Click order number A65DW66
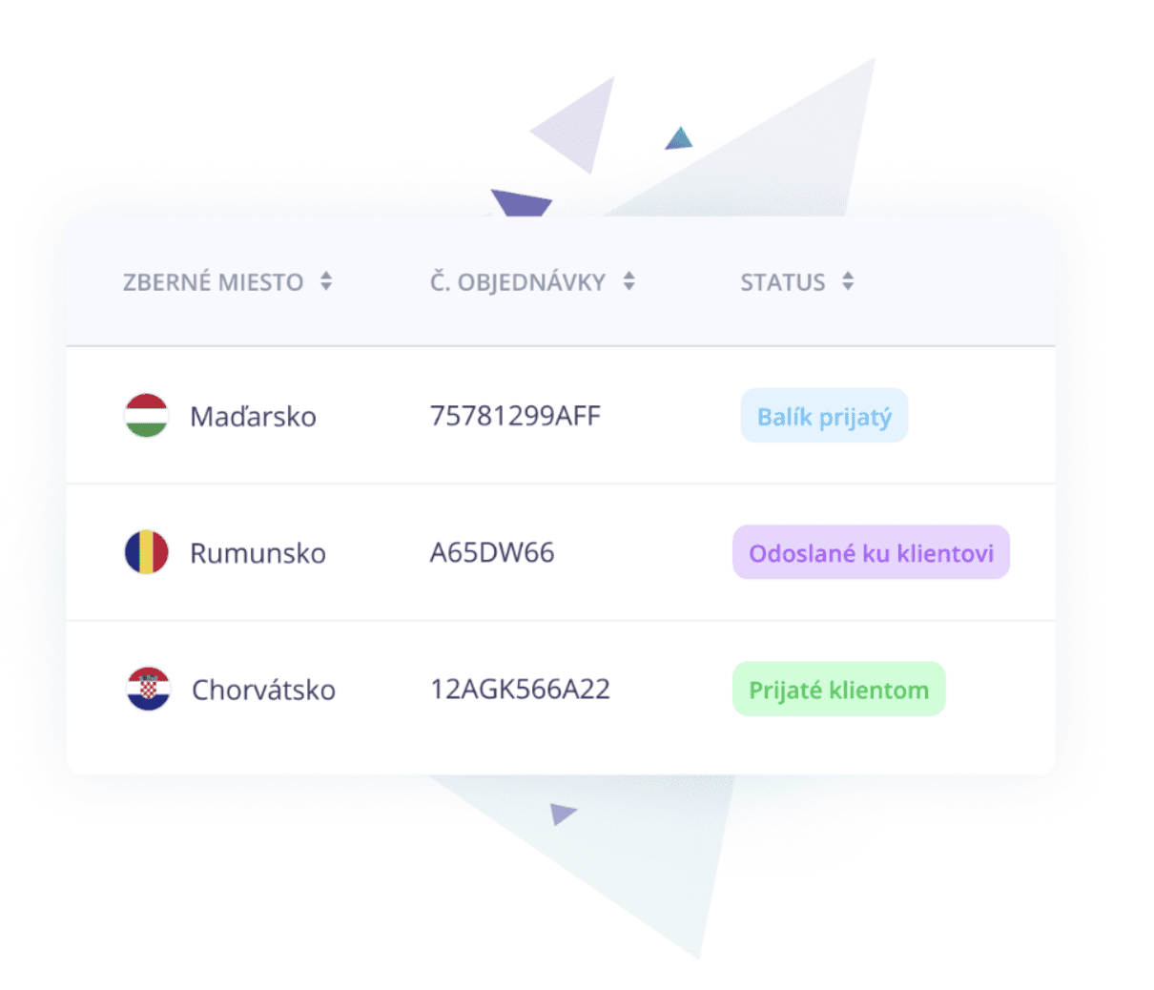The height and width of the screenshot is (990, 1154). point(492,552)
